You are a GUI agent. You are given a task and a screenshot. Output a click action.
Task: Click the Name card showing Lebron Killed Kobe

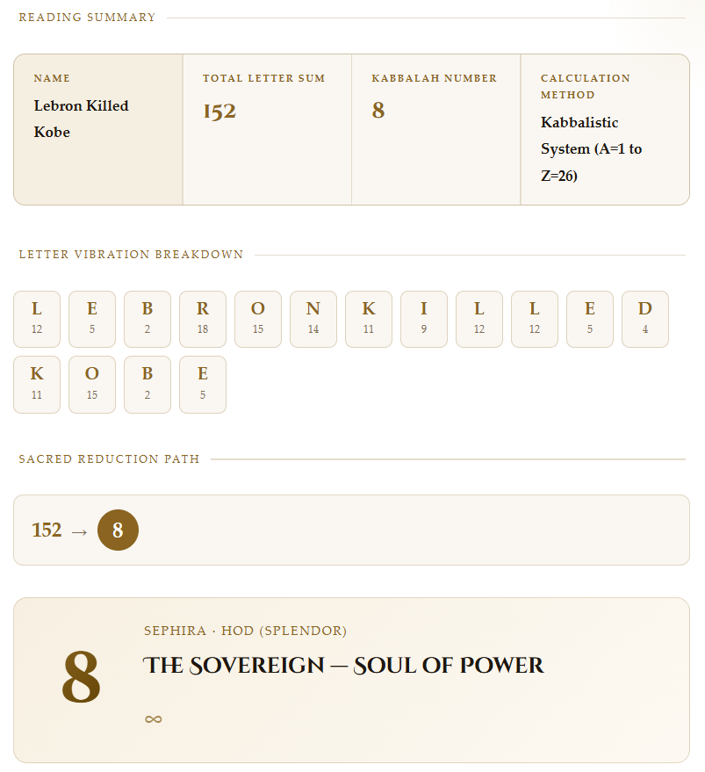click(98, 129)
